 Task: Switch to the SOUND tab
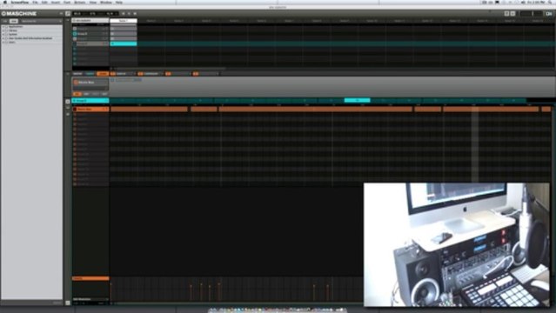coord(103,74)
